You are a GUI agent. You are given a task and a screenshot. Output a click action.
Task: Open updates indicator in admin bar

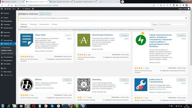click(14, 9)
